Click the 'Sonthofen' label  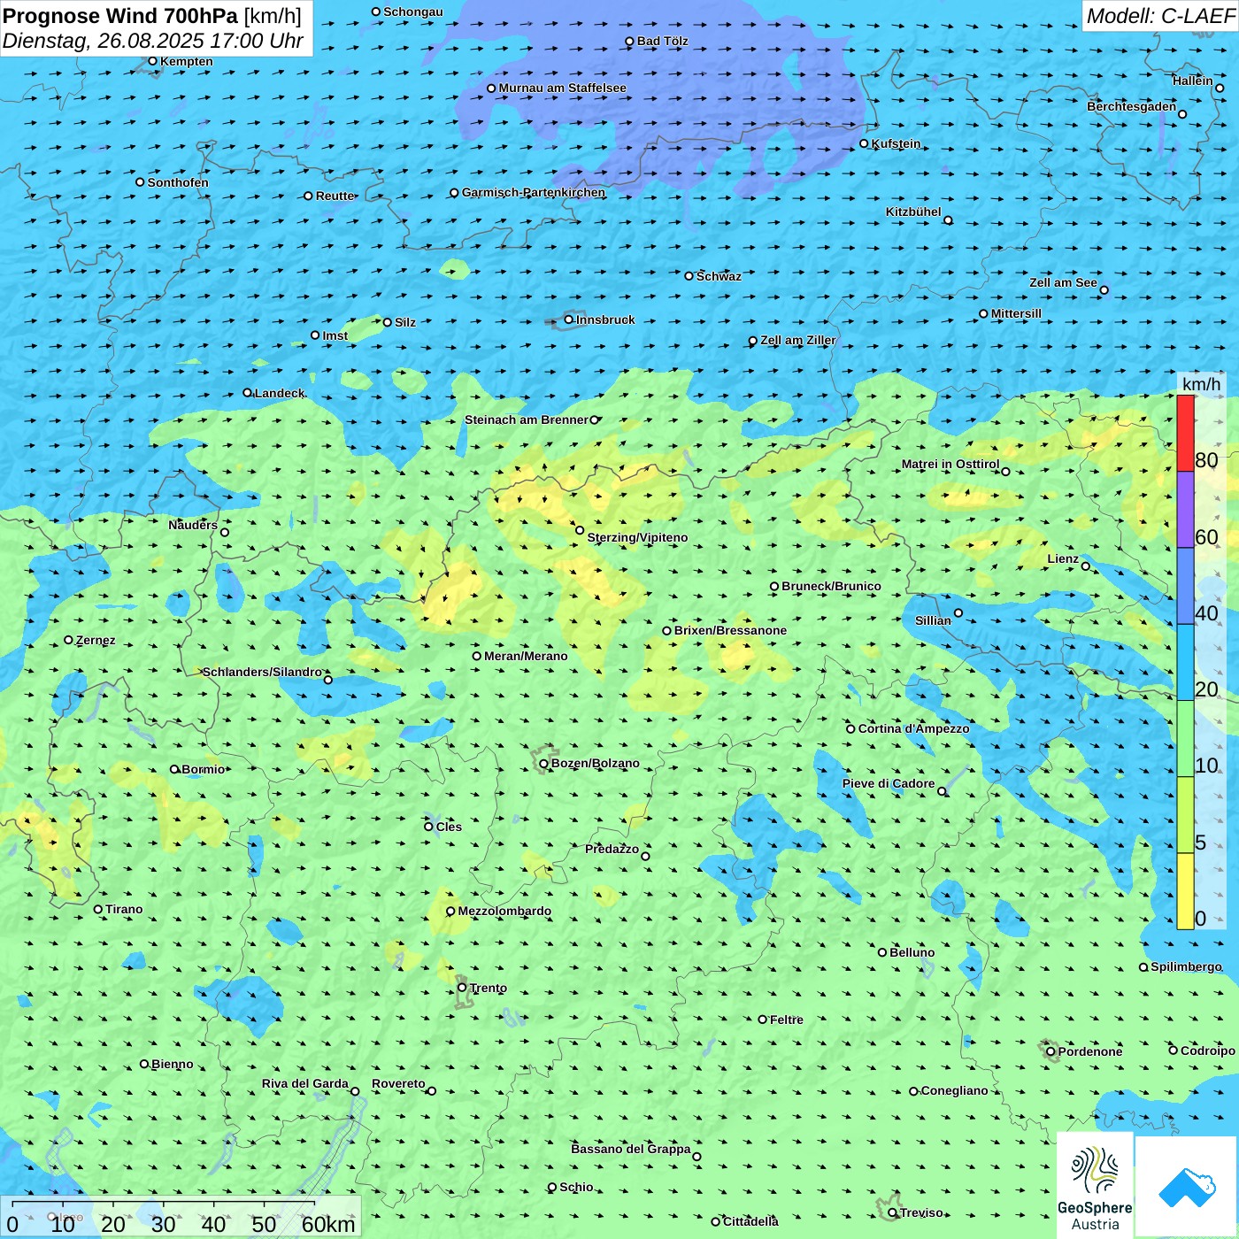(178, 182)
